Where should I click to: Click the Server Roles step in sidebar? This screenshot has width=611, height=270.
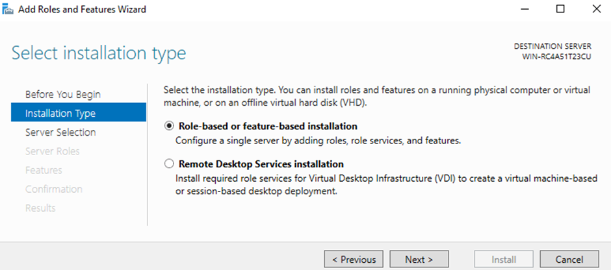tap(52, 151)
